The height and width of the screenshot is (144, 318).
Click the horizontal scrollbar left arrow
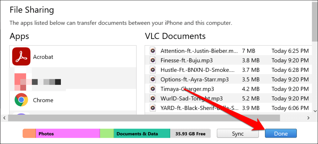pos(4,118)
